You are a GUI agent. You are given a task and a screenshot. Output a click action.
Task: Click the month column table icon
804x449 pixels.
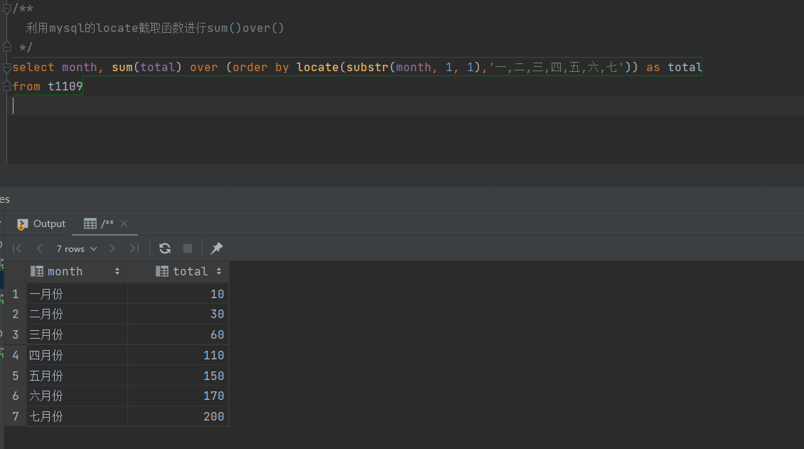(37, 271)
